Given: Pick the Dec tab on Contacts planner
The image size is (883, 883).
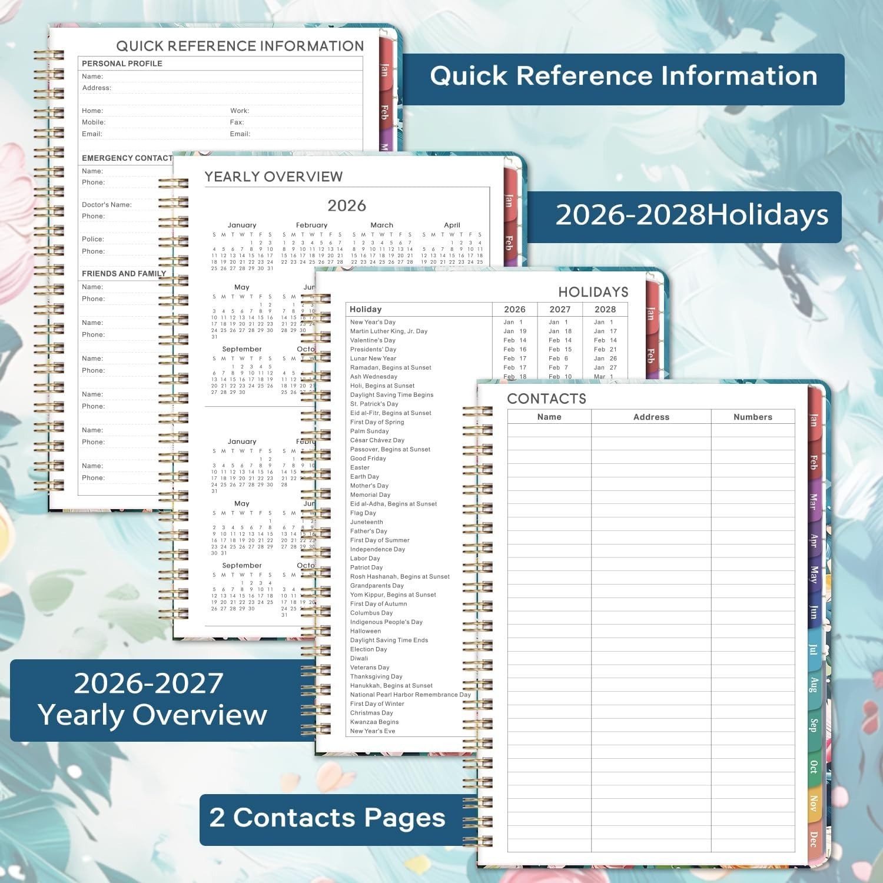Looking at the screenshot, I should [814, 839].
